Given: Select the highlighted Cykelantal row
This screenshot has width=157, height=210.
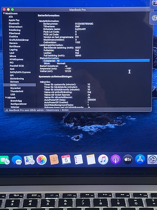Looking at the screenshot, I should point(96,61).
